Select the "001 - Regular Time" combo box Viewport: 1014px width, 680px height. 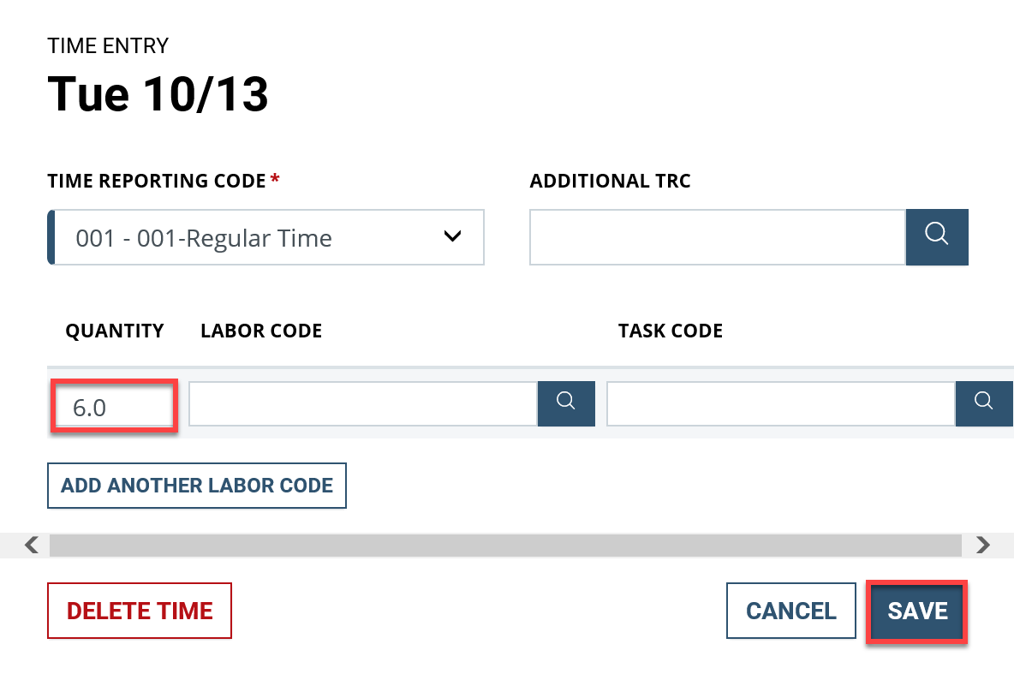pos(265,237)
